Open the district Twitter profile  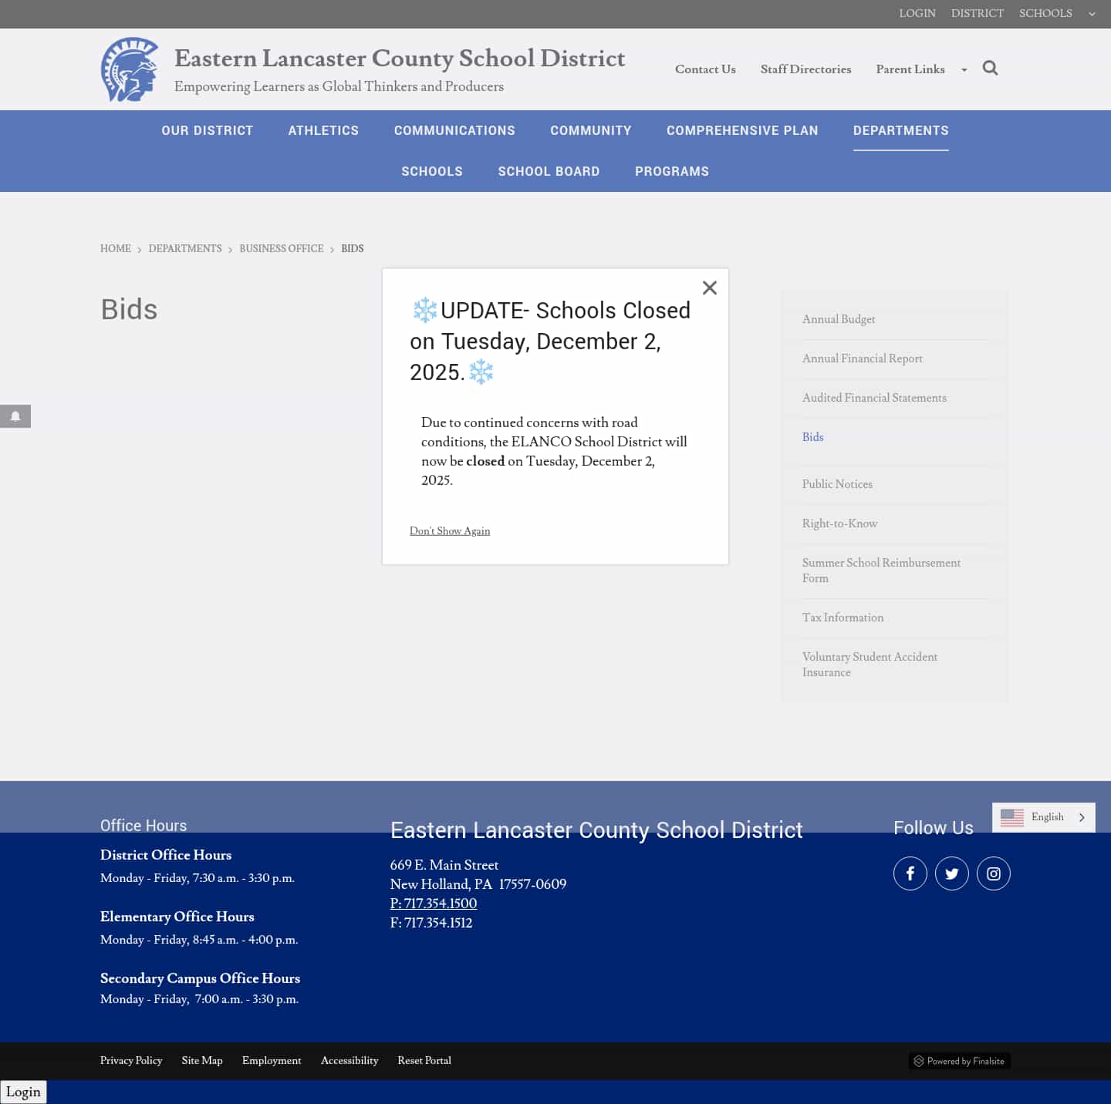point(952,873)
